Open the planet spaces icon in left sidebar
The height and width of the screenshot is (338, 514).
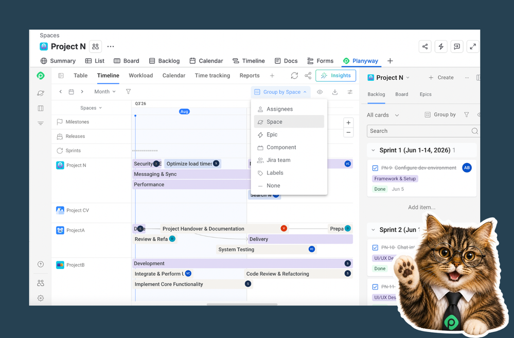click(x=41, y=93)
